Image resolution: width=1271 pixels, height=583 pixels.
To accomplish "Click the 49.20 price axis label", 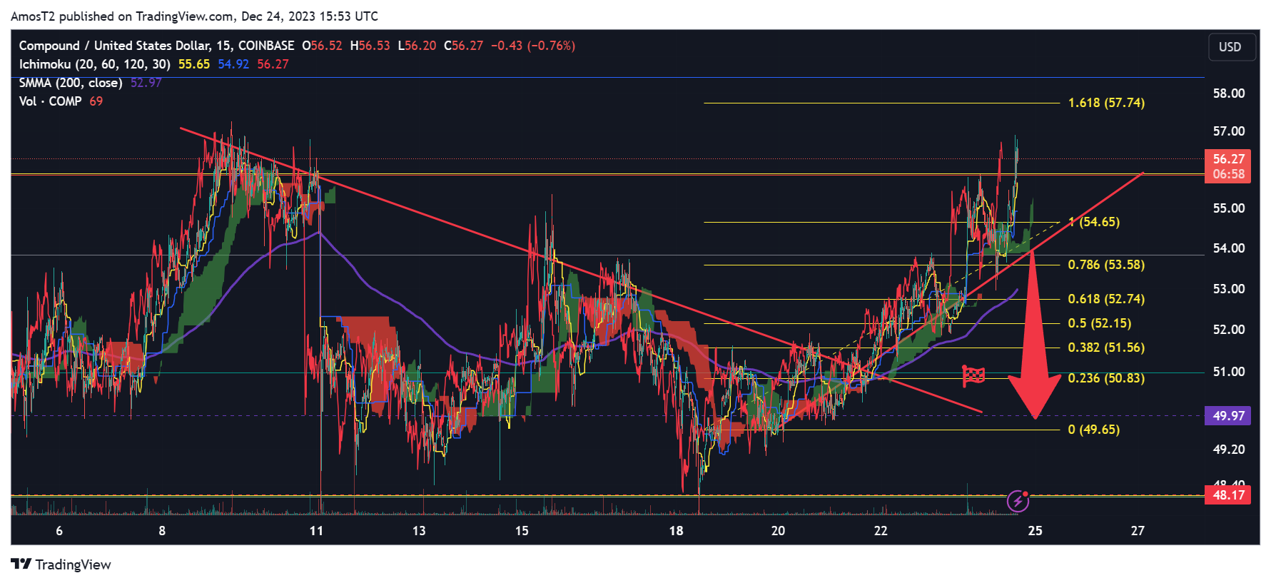I will 1229,450.
